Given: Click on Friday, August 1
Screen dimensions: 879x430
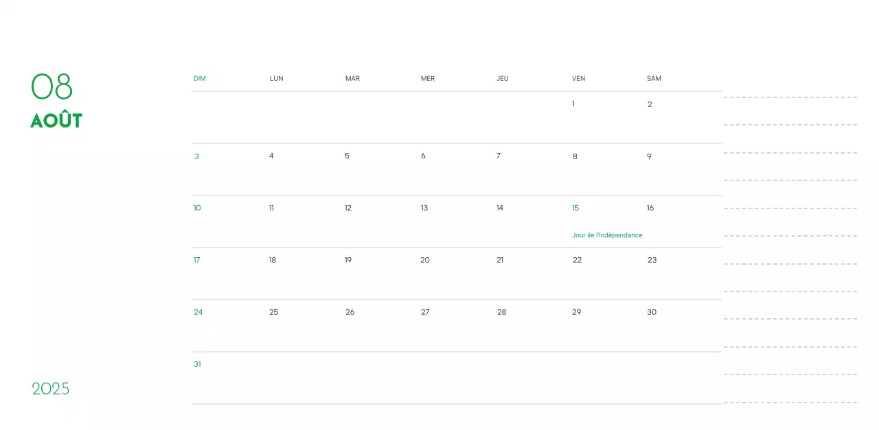Looking at the screenshot, I should (x=573, y=104).
